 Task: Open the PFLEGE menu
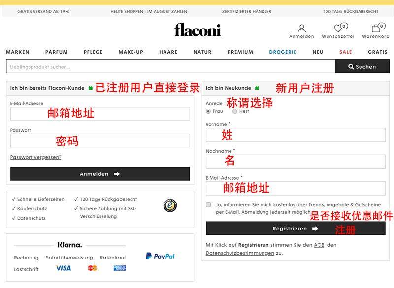93,52
